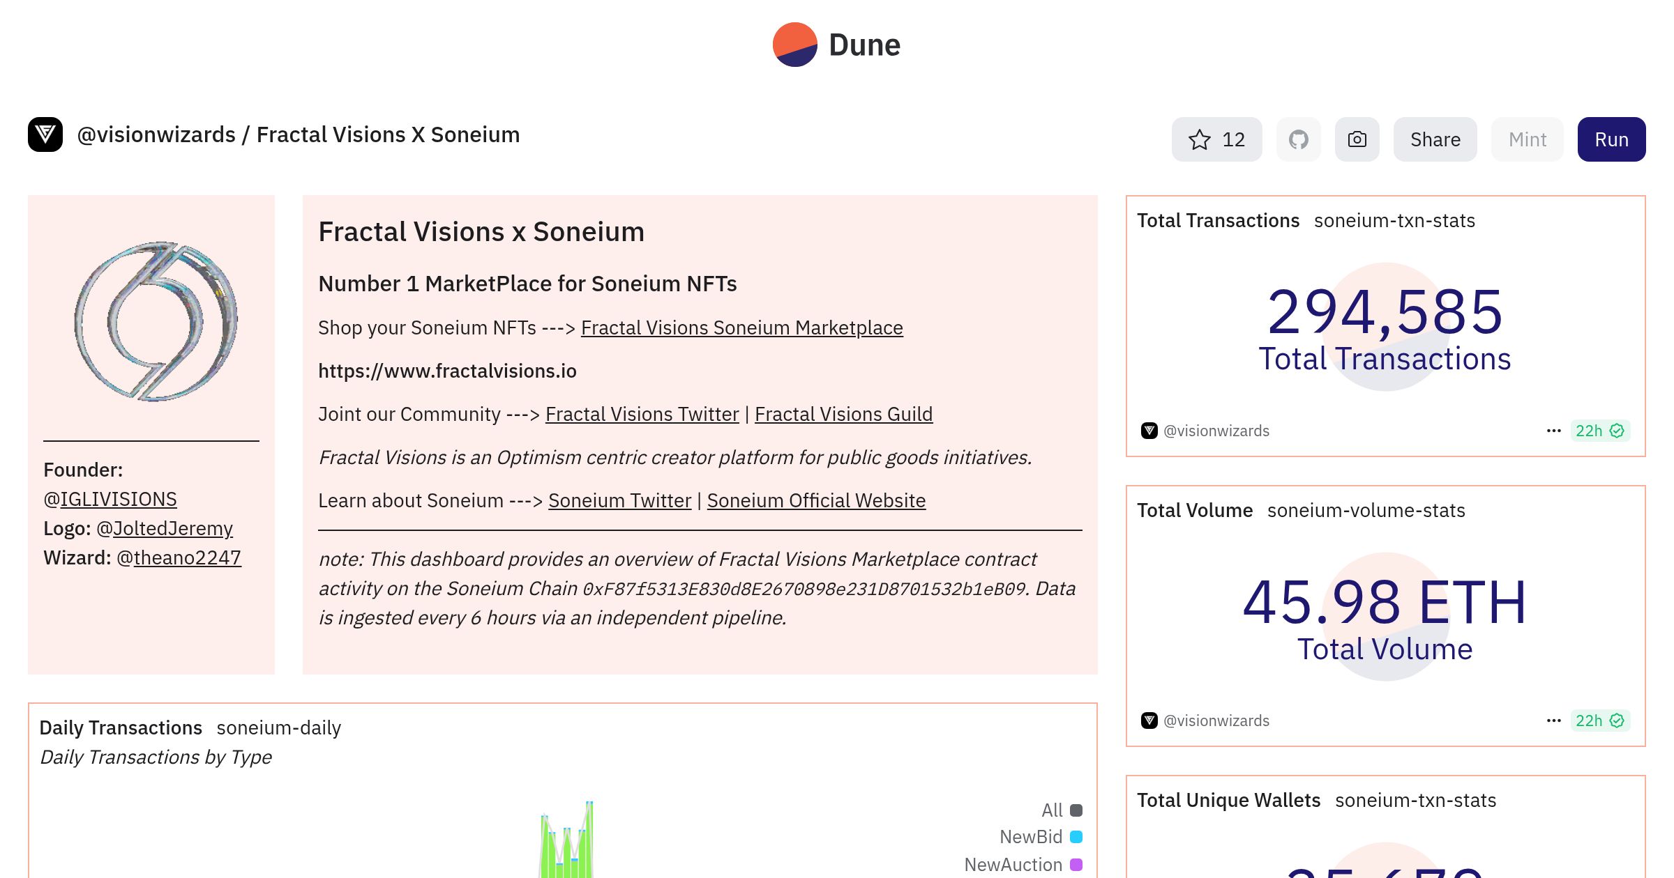Open soneium-daily query link

click(278, 727)
